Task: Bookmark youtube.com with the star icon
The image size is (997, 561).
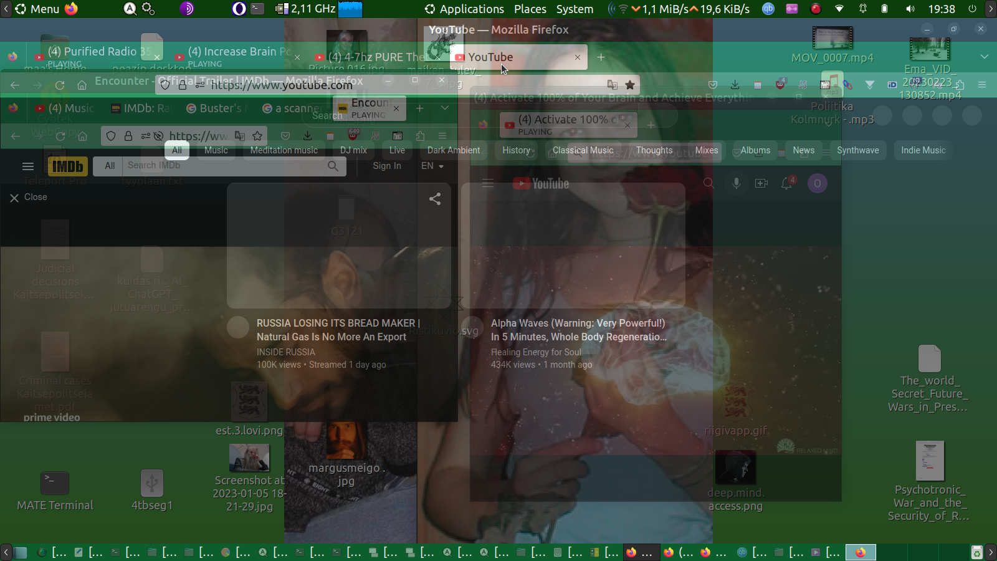Action: [630, 85]
